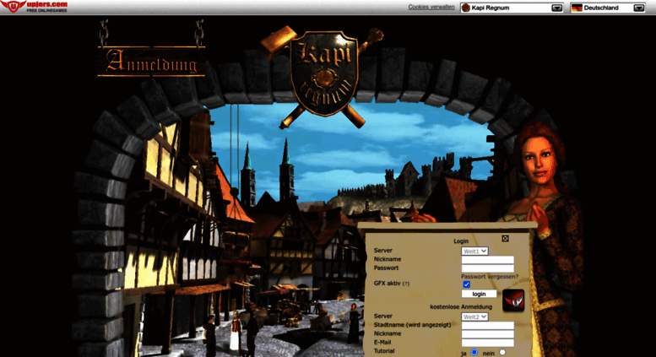Screen dimensions: 656x357
Task: Click the Tutorial label
Action: tap(384, 351)
